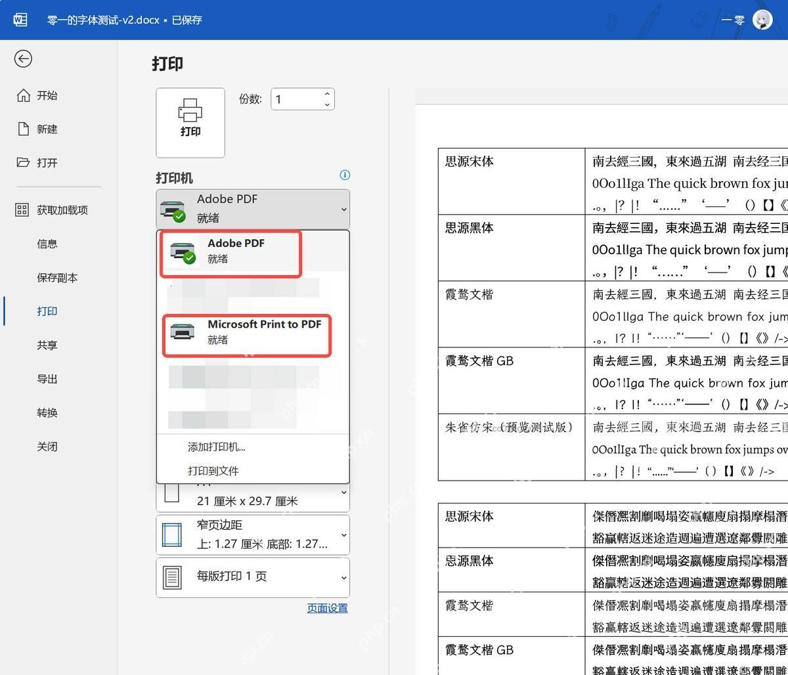Screen dimensions: 788x675
Task: Decrease copies with the down arrow
Action: pyautogui.click(x=327, y=104)
